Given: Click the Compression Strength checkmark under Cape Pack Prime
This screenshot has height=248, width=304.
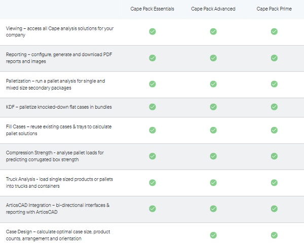Looking at the screenshot, I should (x=274, y=156).
